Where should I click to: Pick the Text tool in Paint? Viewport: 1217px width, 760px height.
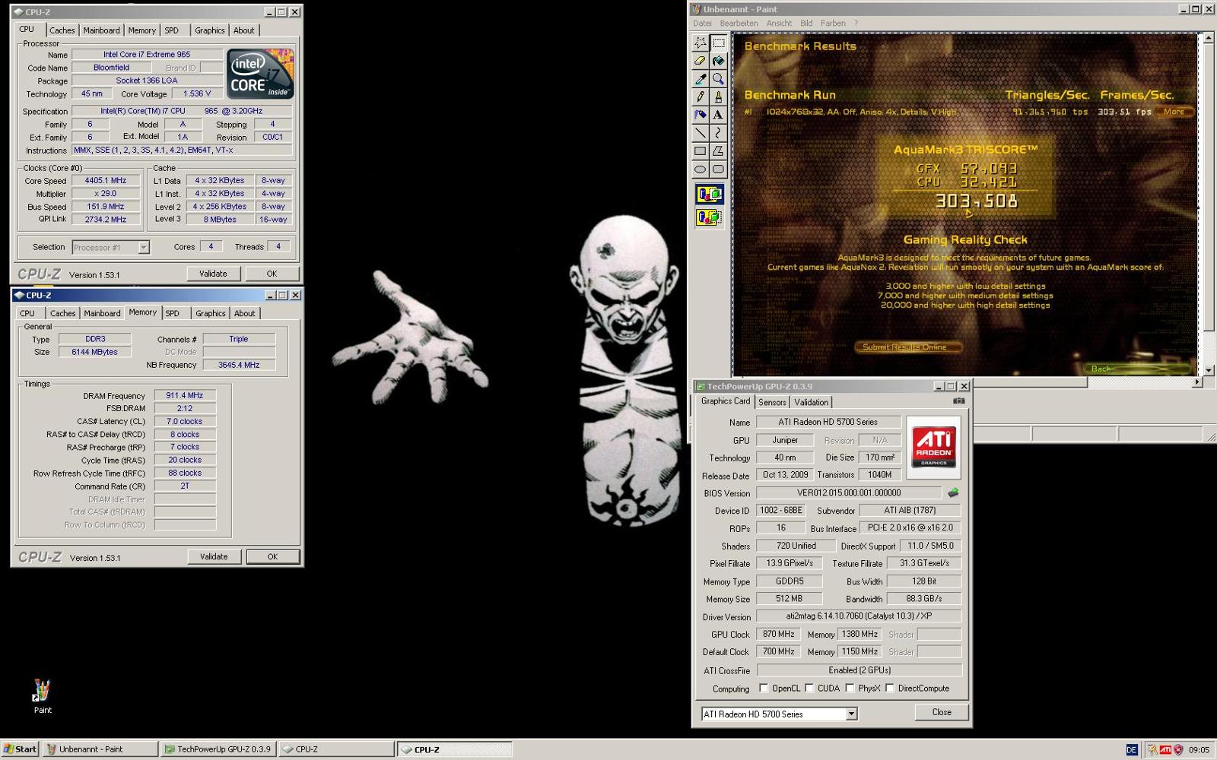718,115
